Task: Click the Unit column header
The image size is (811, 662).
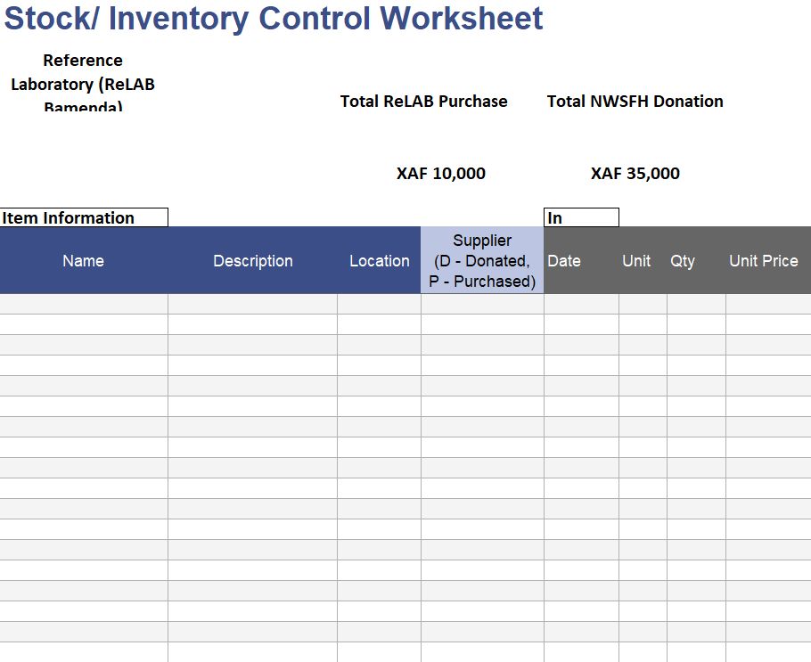Action: (643, 260)
